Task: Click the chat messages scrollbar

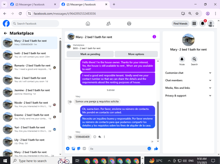Action: click(158, 120)
